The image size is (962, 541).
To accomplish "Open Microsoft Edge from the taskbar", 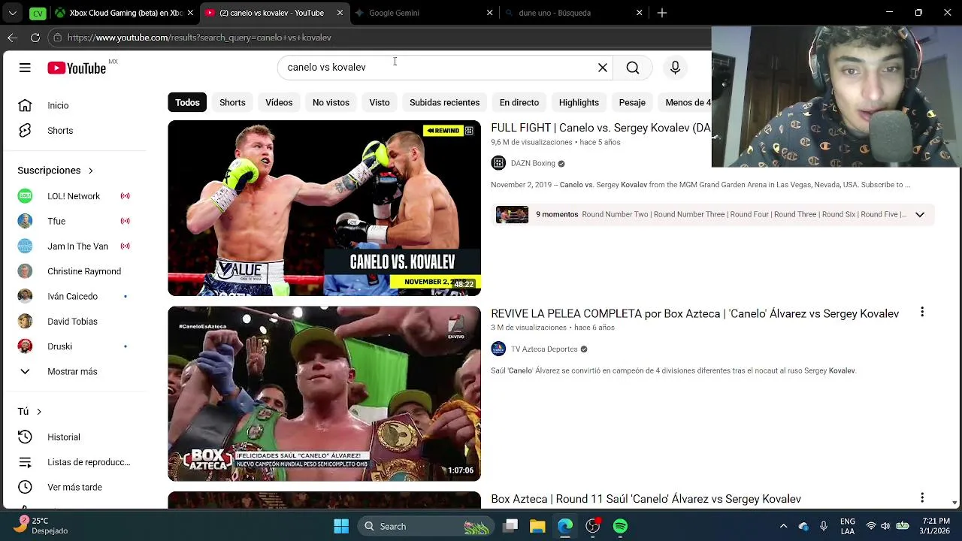I will click(564, 526).
